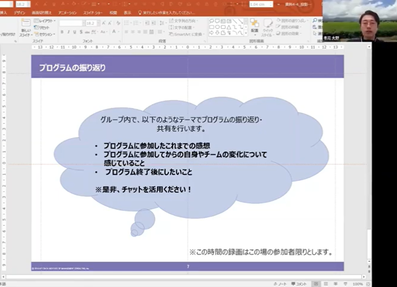Toggle the Notes (ノート) pane
Screen dimensions: 397x287
[280, 284]
